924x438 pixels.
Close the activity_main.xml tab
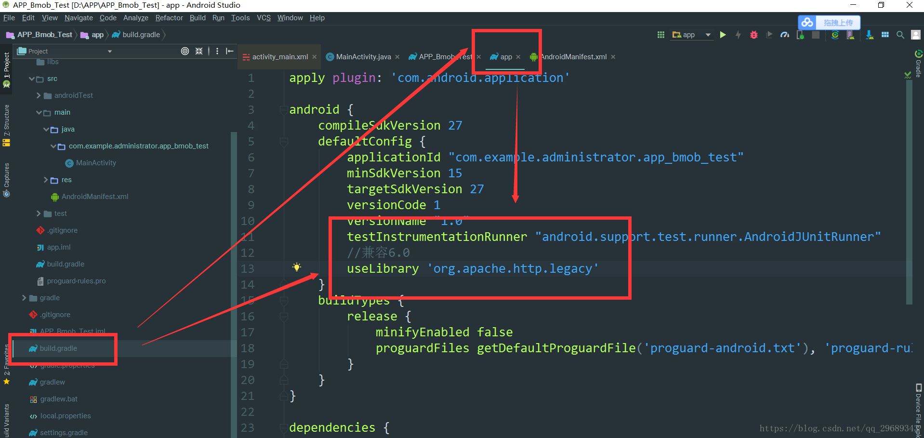click(x=315, y=57)
